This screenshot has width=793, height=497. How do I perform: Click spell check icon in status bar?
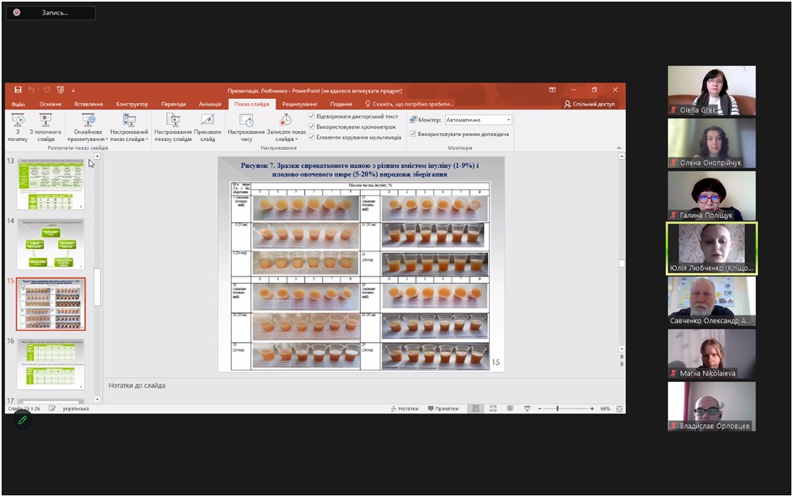click(x=52, y=408)
